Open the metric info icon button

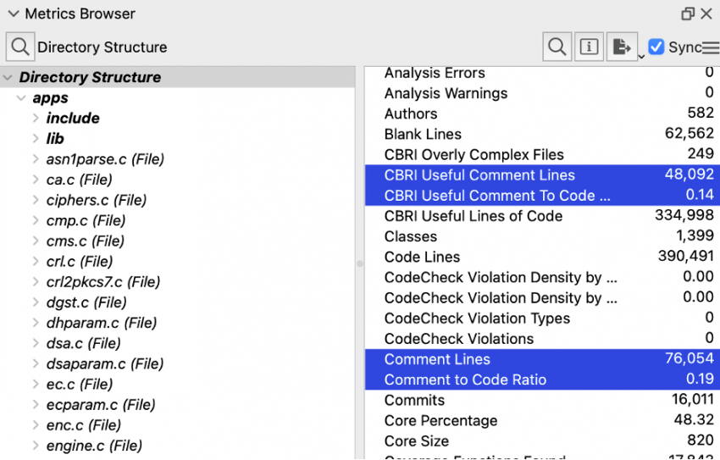click(589, 47)
